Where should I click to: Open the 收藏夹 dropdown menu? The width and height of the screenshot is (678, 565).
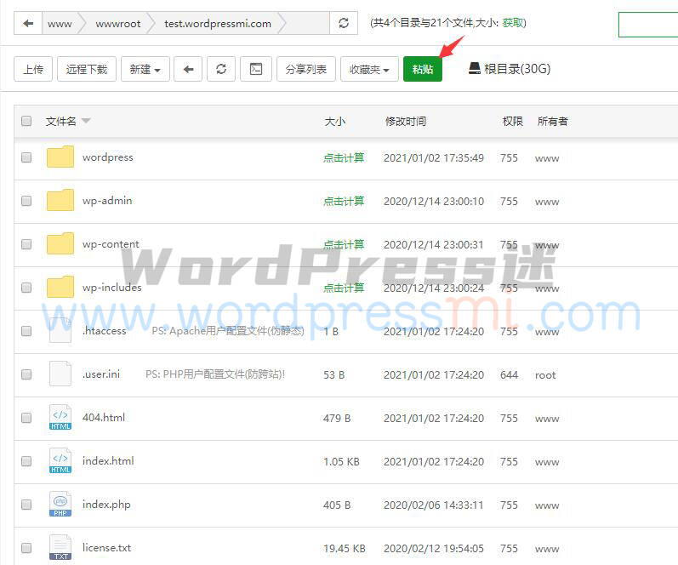369,69
